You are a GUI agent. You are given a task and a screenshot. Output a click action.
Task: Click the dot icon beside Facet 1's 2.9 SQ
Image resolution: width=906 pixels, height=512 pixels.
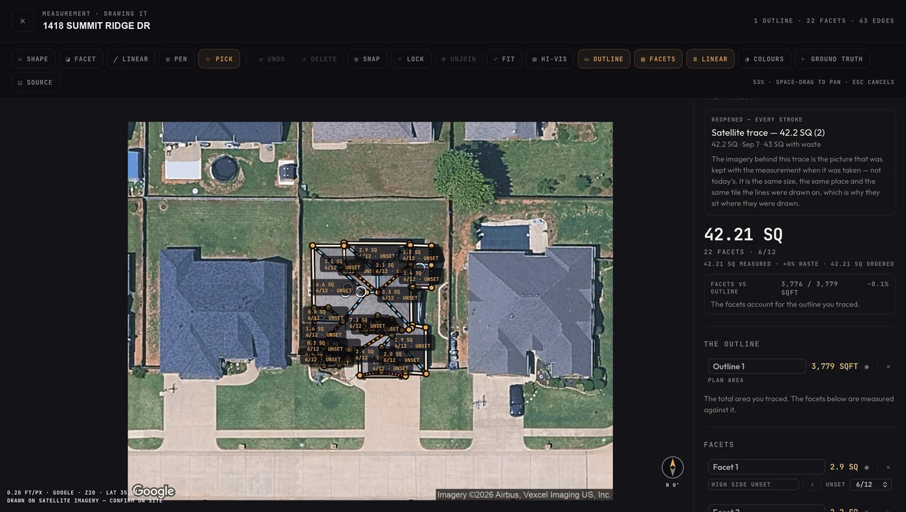(x=867, y=467)
